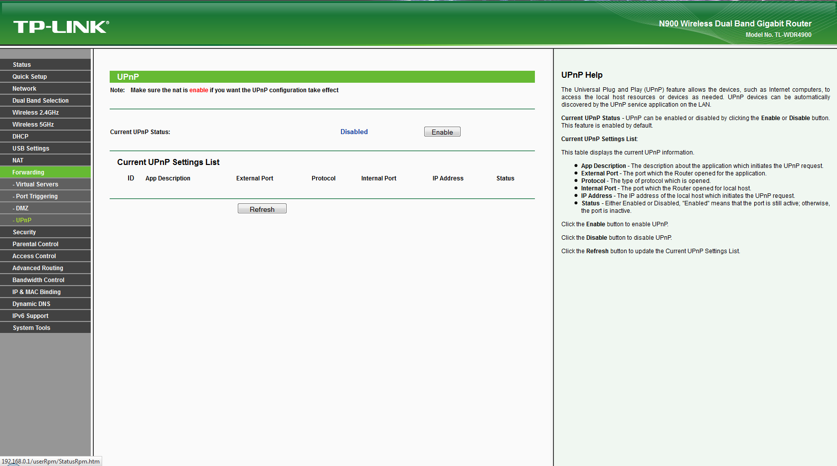Open Virtual Servers submenu
Screen dimensions: 837x466
tap(45, 184)
